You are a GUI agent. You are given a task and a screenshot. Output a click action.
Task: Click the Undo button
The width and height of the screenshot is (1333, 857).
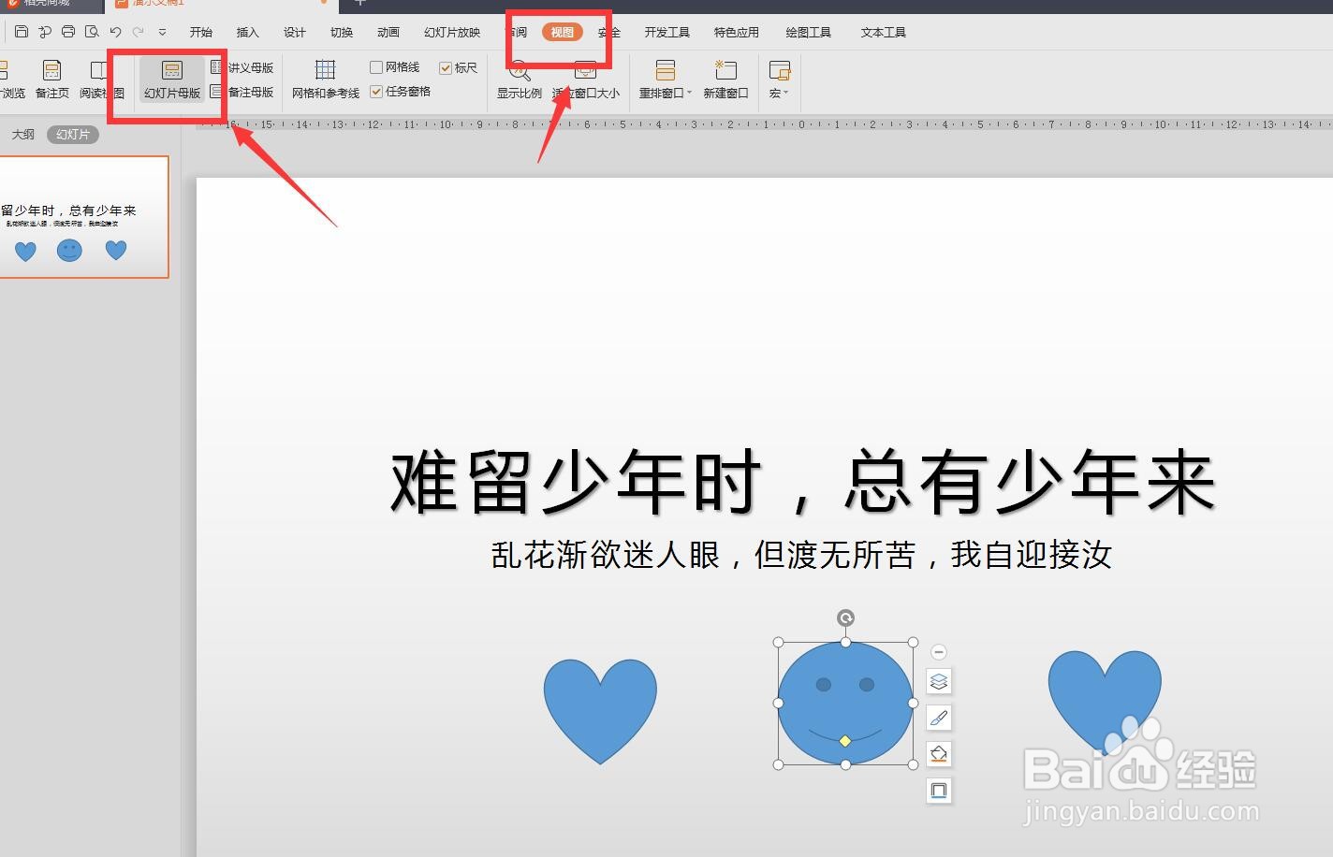pyautogui.click(x=114, y=31)
